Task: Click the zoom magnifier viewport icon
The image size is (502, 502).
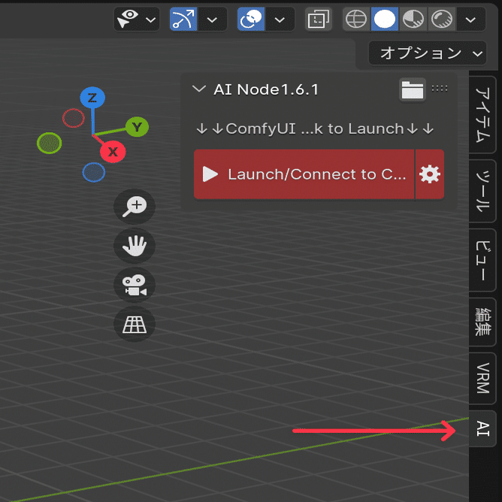Action: tap(135, 206)
